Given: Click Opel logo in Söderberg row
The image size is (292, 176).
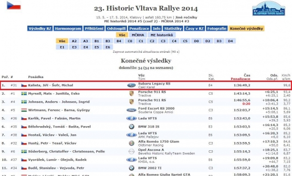Looking at the screenshot, I should (131, 152).
